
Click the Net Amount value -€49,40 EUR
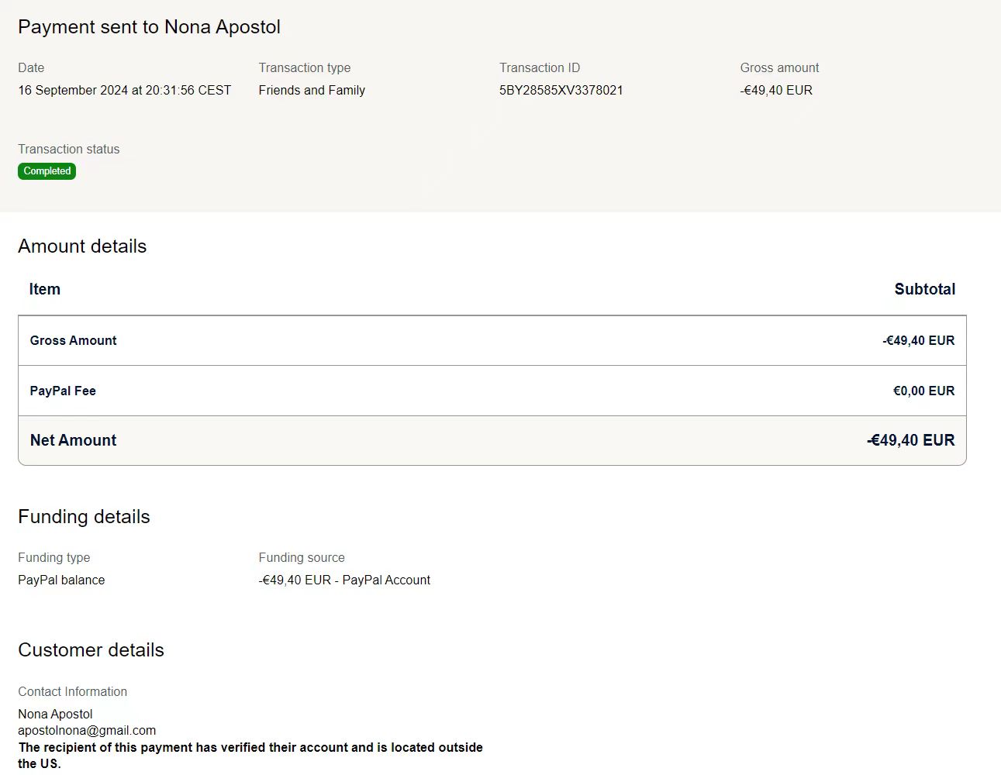910,440
